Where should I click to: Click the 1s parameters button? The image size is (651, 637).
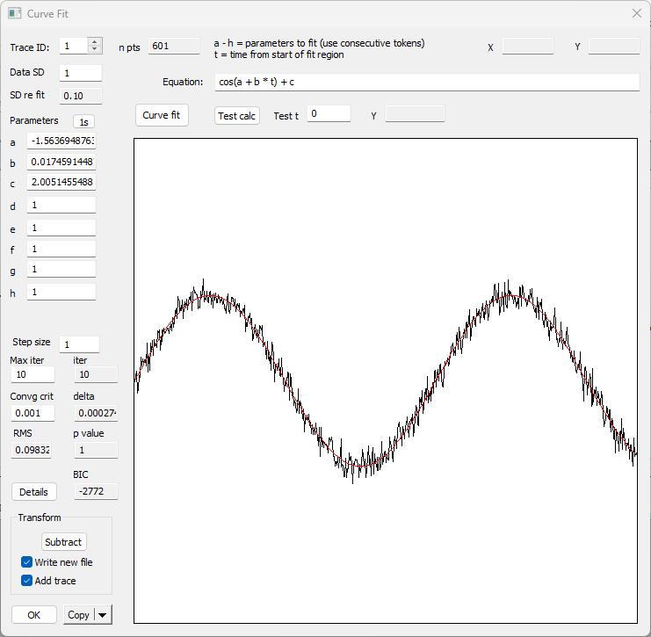[83, 122]
